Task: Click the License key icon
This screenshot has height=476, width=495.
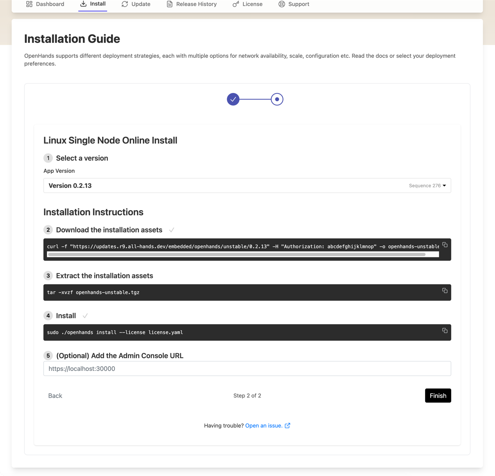Action: 235,4
